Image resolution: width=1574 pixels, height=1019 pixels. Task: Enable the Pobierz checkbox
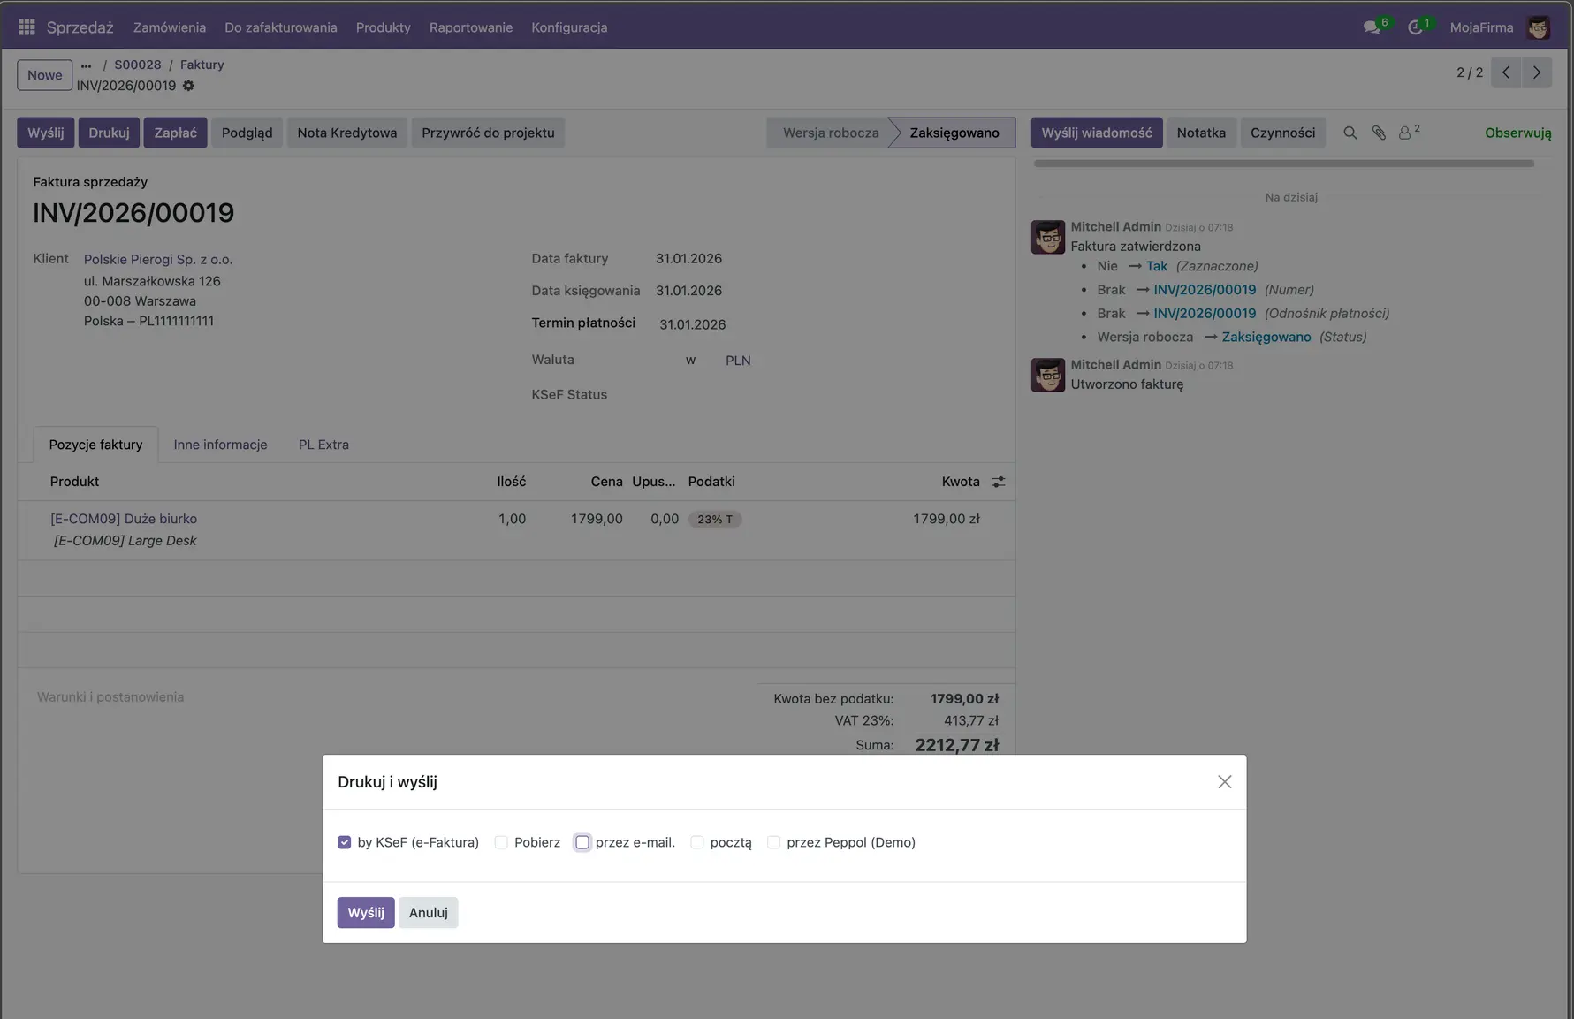point(501,842)
